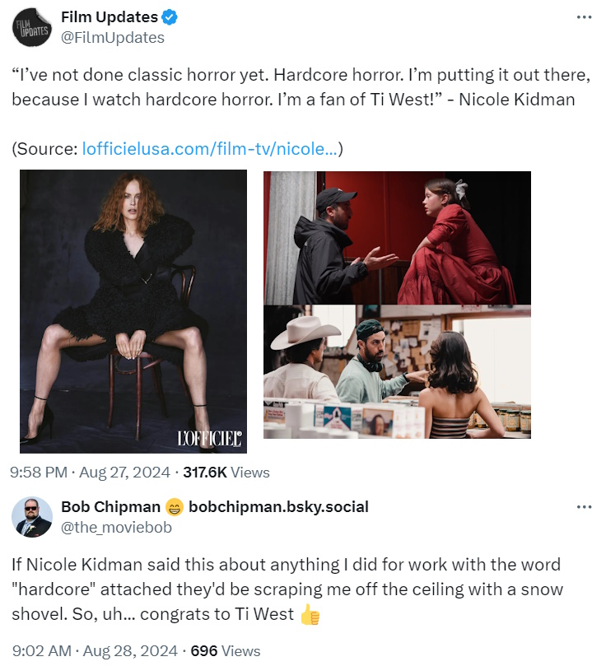Viewport: 606px width, 666px height.
Task: Click the blue verified badge next to Film Updates
Action: 170,17
